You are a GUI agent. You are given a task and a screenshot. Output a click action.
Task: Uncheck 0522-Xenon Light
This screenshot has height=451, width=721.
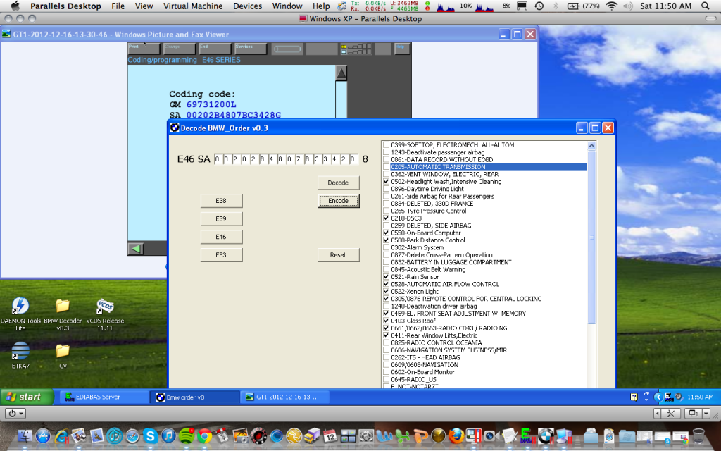387,292
